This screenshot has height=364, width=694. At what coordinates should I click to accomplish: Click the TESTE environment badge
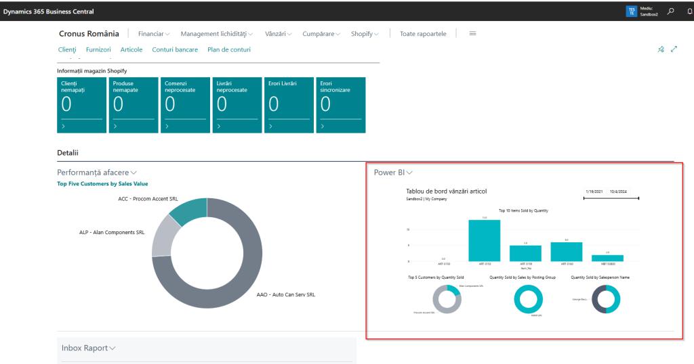pos(632,12)
